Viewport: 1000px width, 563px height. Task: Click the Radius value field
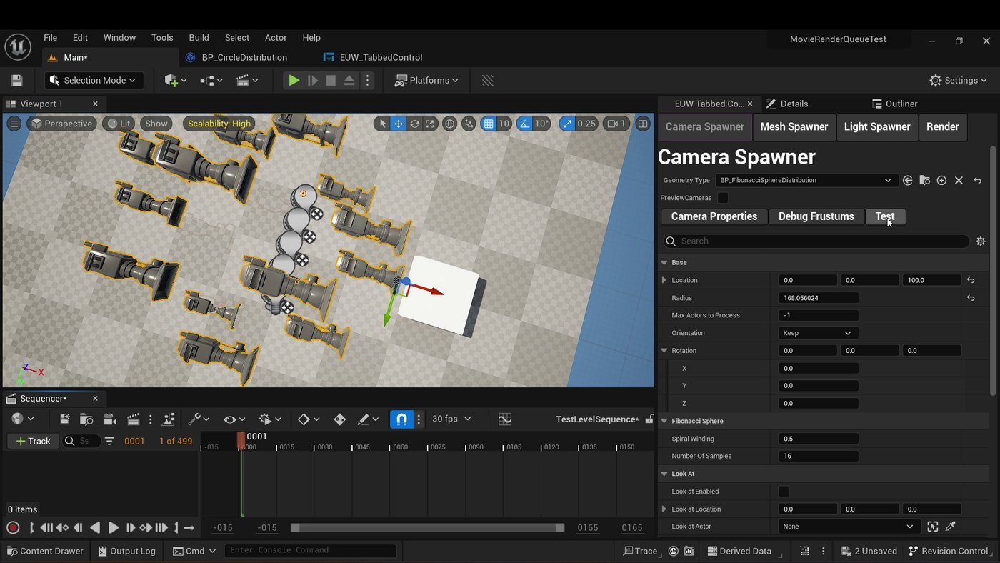(818, 298)
